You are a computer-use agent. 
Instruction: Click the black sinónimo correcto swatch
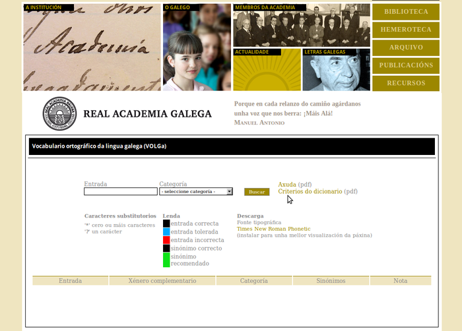click(x=166, y=248)
